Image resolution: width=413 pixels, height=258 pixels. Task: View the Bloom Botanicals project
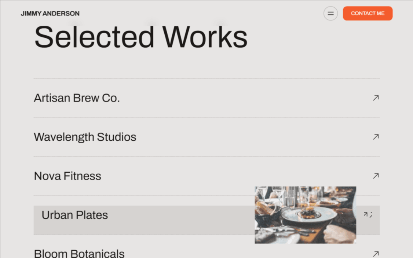pyautogui.click(x=79, y=253)
